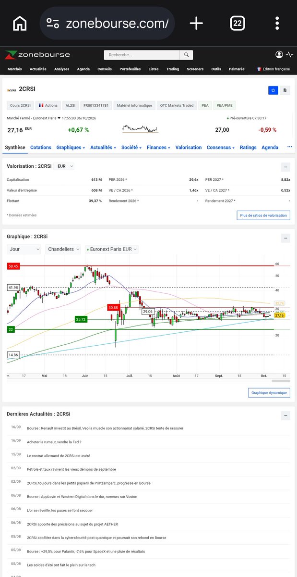Open news: Pétrole et taux ravivent les vieux démons
Screen dimensions: 297x577
(71, 469)
